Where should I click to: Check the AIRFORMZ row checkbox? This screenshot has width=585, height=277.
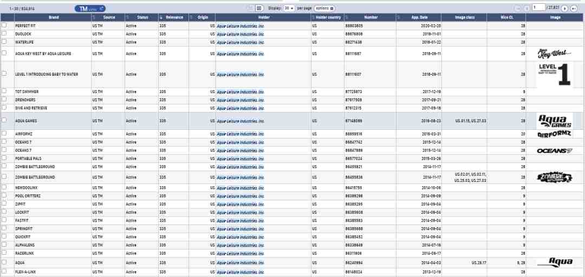pos(4,133)
